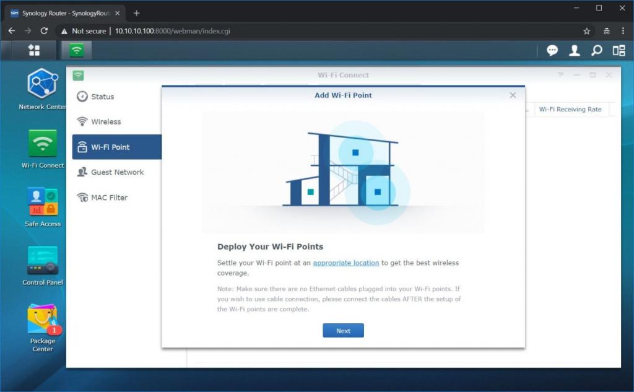Switch to the Status section
Image resolution: width=634 pixels, height=392 pixels.
click(102, 97)
